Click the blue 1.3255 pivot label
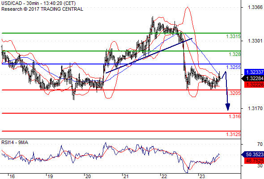 point(234,67)
